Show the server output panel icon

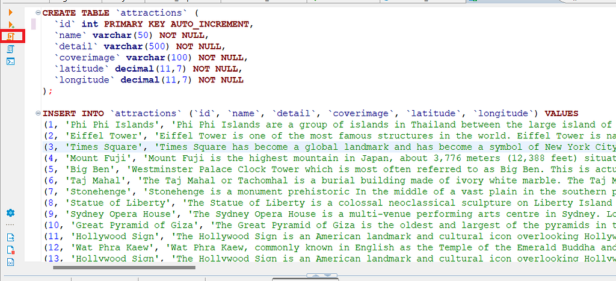point(11,238)
